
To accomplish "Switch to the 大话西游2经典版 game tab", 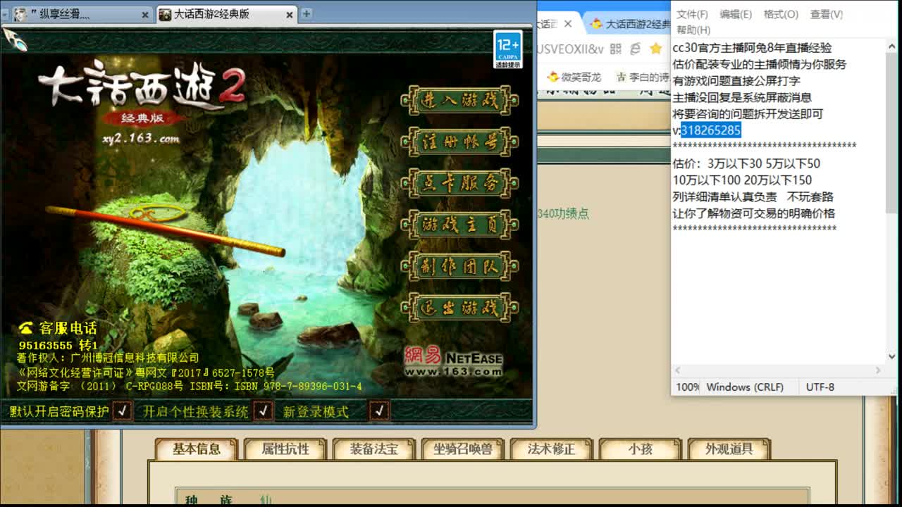I will (x=227, y=14).
